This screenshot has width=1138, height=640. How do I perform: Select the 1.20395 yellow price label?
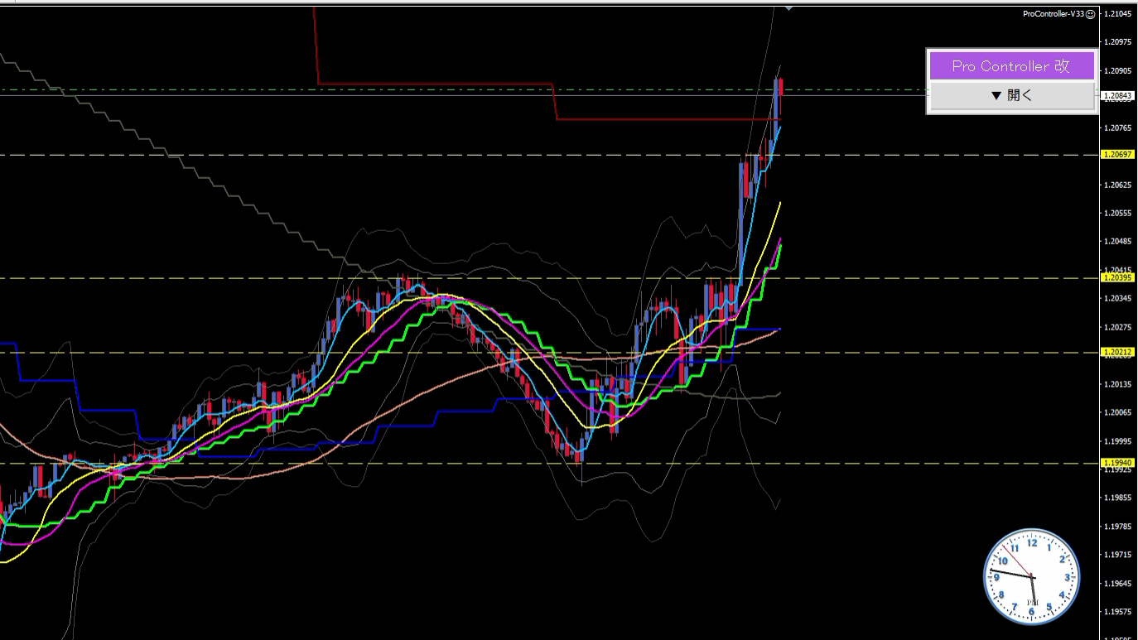pos(1117,278)
